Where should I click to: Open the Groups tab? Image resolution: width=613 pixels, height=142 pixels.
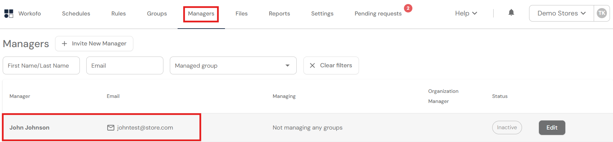coord(157,13)
